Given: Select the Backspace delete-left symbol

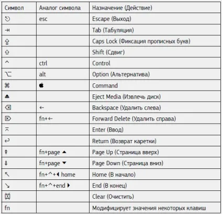Looking at the screenshot, I should coord(8,108).
